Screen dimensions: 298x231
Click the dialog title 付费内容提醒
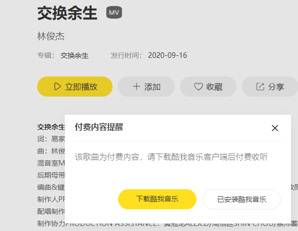[x=99, y=127]
